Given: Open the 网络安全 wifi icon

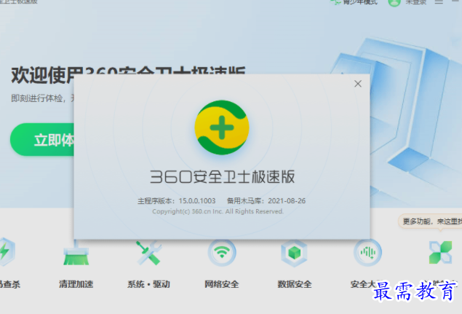Looking at the screenshot, I should [x=222, y=253].
